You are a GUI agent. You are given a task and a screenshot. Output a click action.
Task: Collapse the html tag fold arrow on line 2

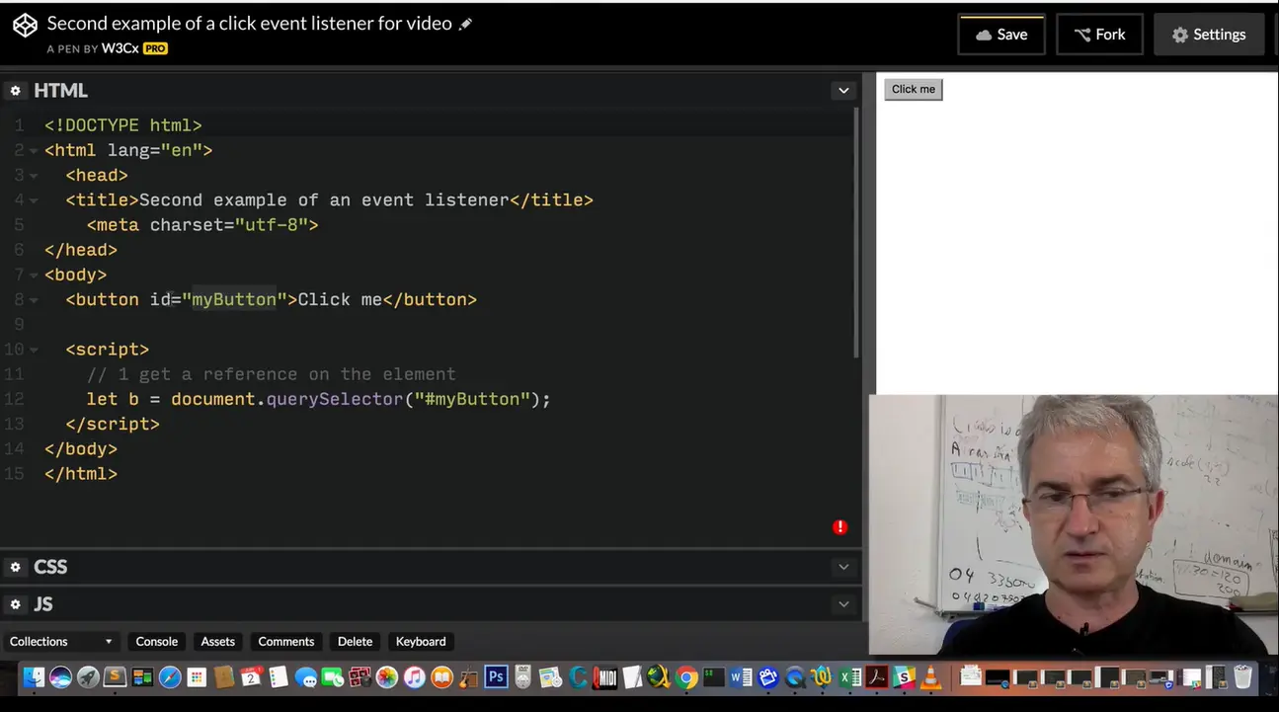34,151
